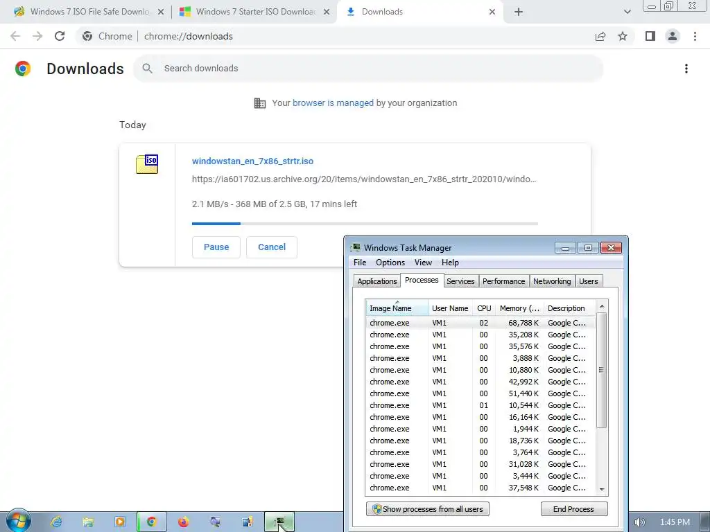Go back using Chrome's back arrow
This screenshot has width=710, height=532.
click(x=15, y=36)
